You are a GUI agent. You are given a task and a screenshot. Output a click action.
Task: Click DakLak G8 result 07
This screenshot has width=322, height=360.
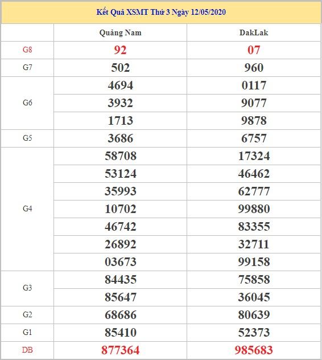254,50
